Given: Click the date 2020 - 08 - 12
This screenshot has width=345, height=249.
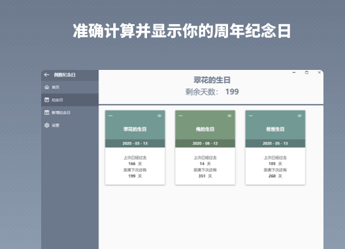Looking at the screenshot, I should 205,144.
